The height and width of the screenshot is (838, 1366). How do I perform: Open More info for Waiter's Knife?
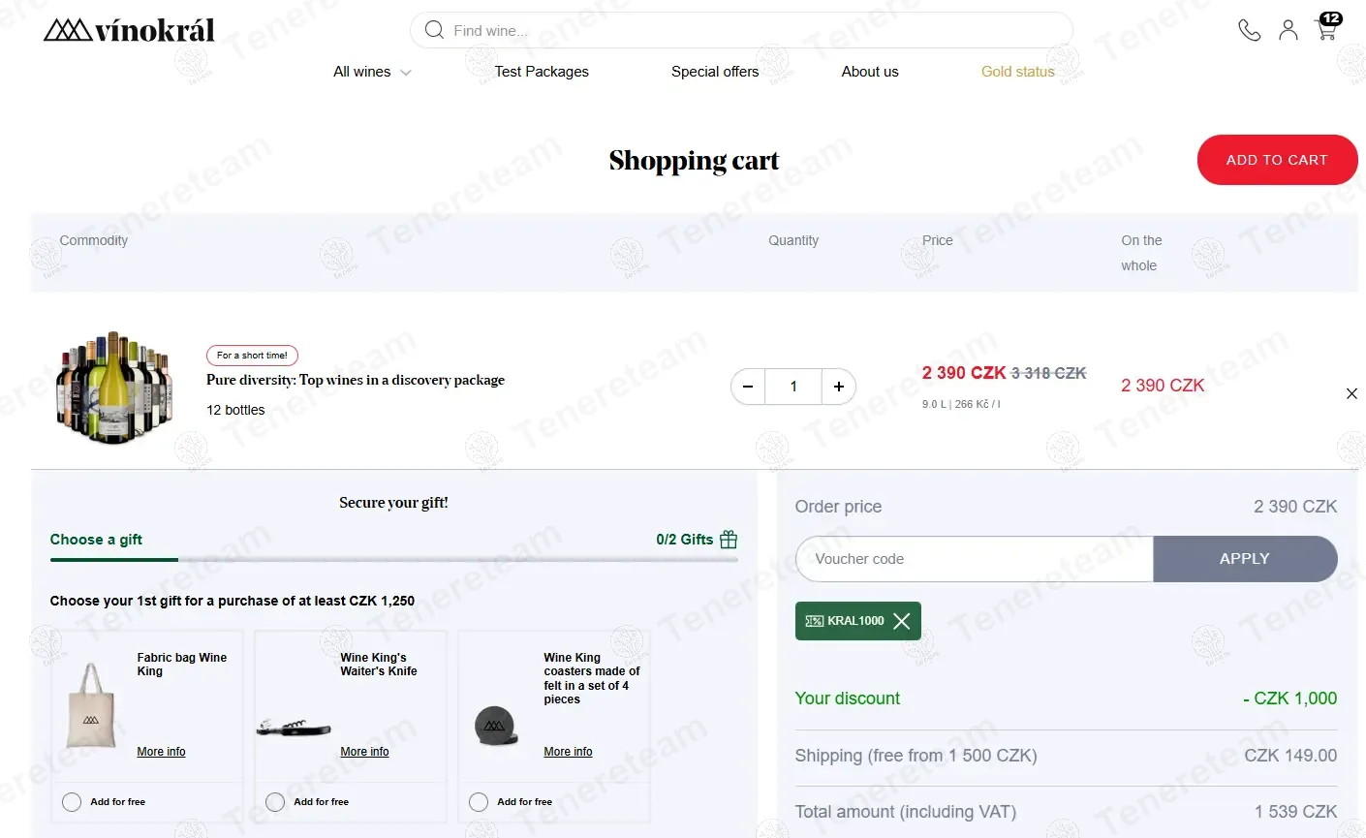point(364,752)
